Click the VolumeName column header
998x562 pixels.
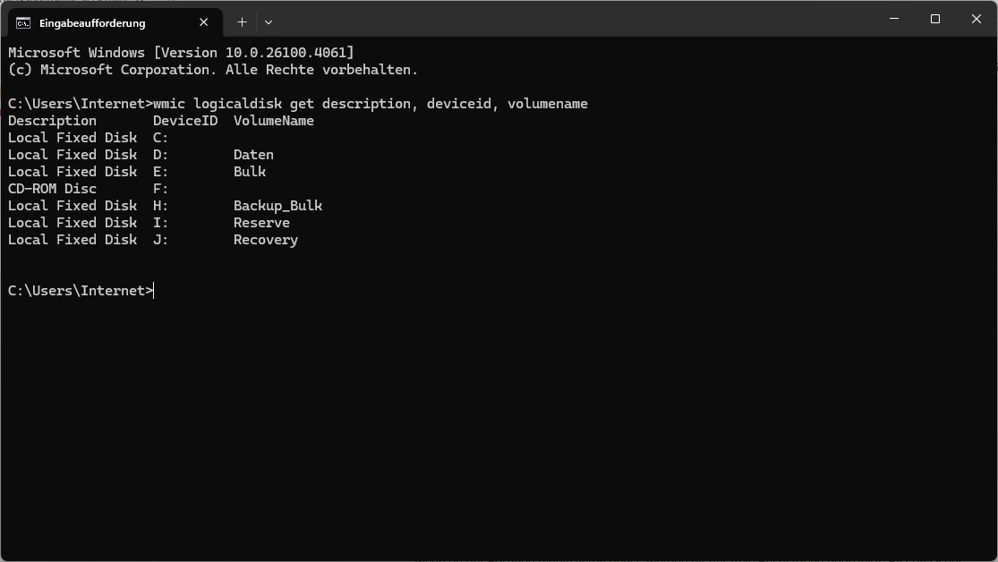click(274, 121)
